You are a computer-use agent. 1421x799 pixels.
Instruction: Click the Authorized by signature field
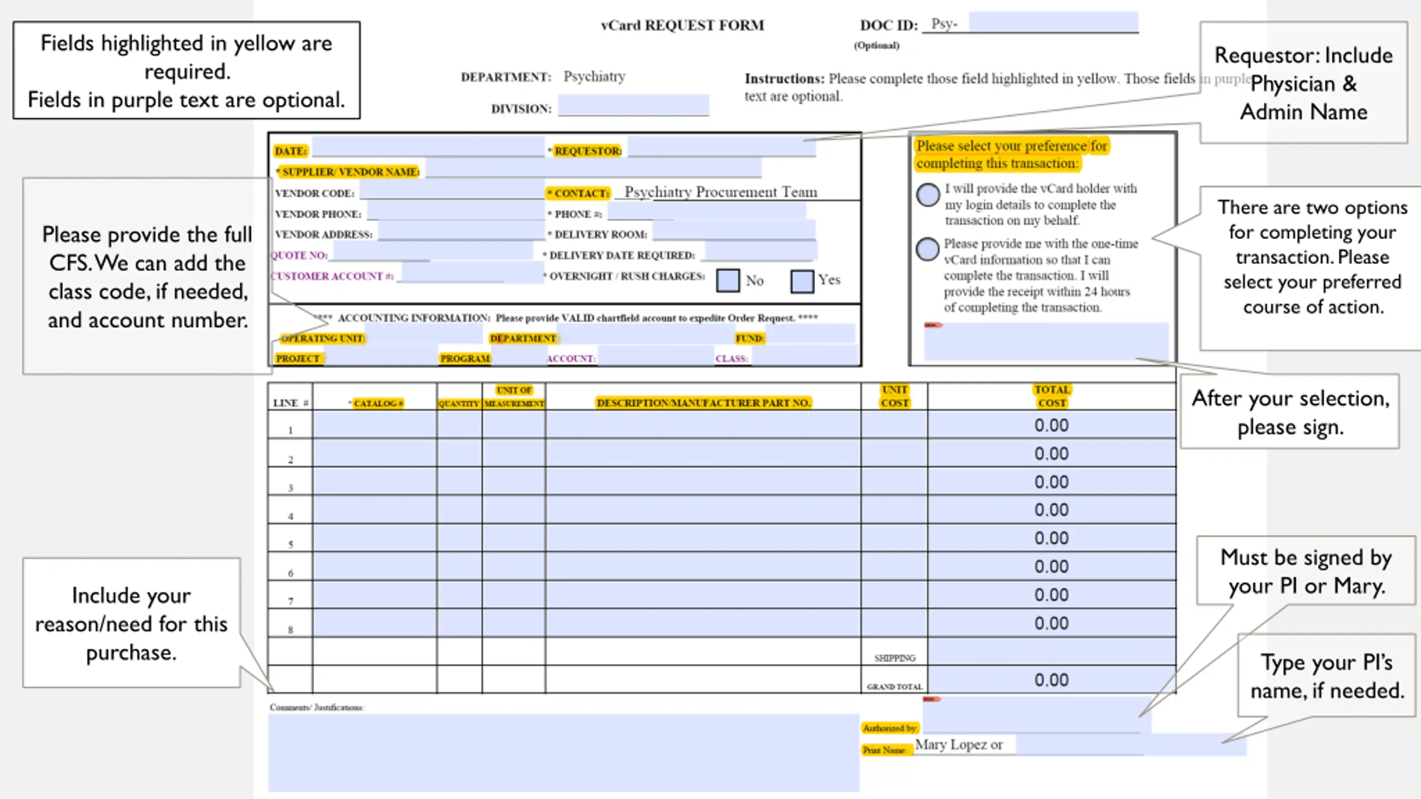coord(1037,715)
